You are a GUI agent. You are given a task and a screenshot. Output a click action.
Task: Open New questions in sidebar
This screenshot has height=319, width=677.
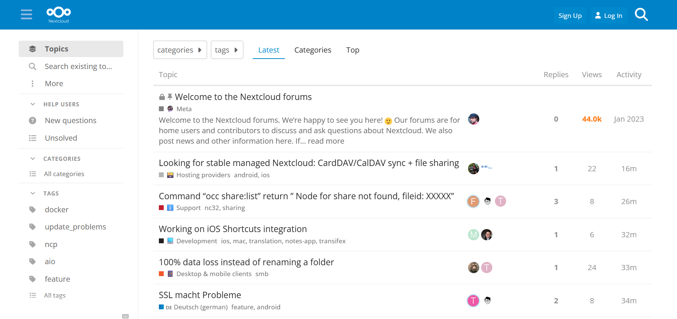(71, 121)
